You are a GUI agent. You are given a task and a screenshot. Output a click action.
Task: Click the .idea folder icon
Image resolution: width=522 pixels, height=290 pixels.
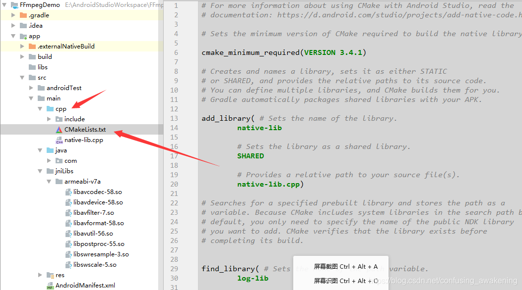click(x=23, y=26)
